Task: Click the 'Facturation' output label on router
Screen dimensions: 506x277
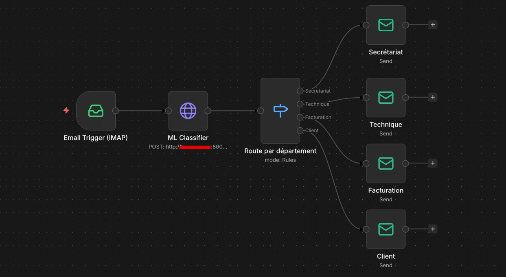Action: 318,117
